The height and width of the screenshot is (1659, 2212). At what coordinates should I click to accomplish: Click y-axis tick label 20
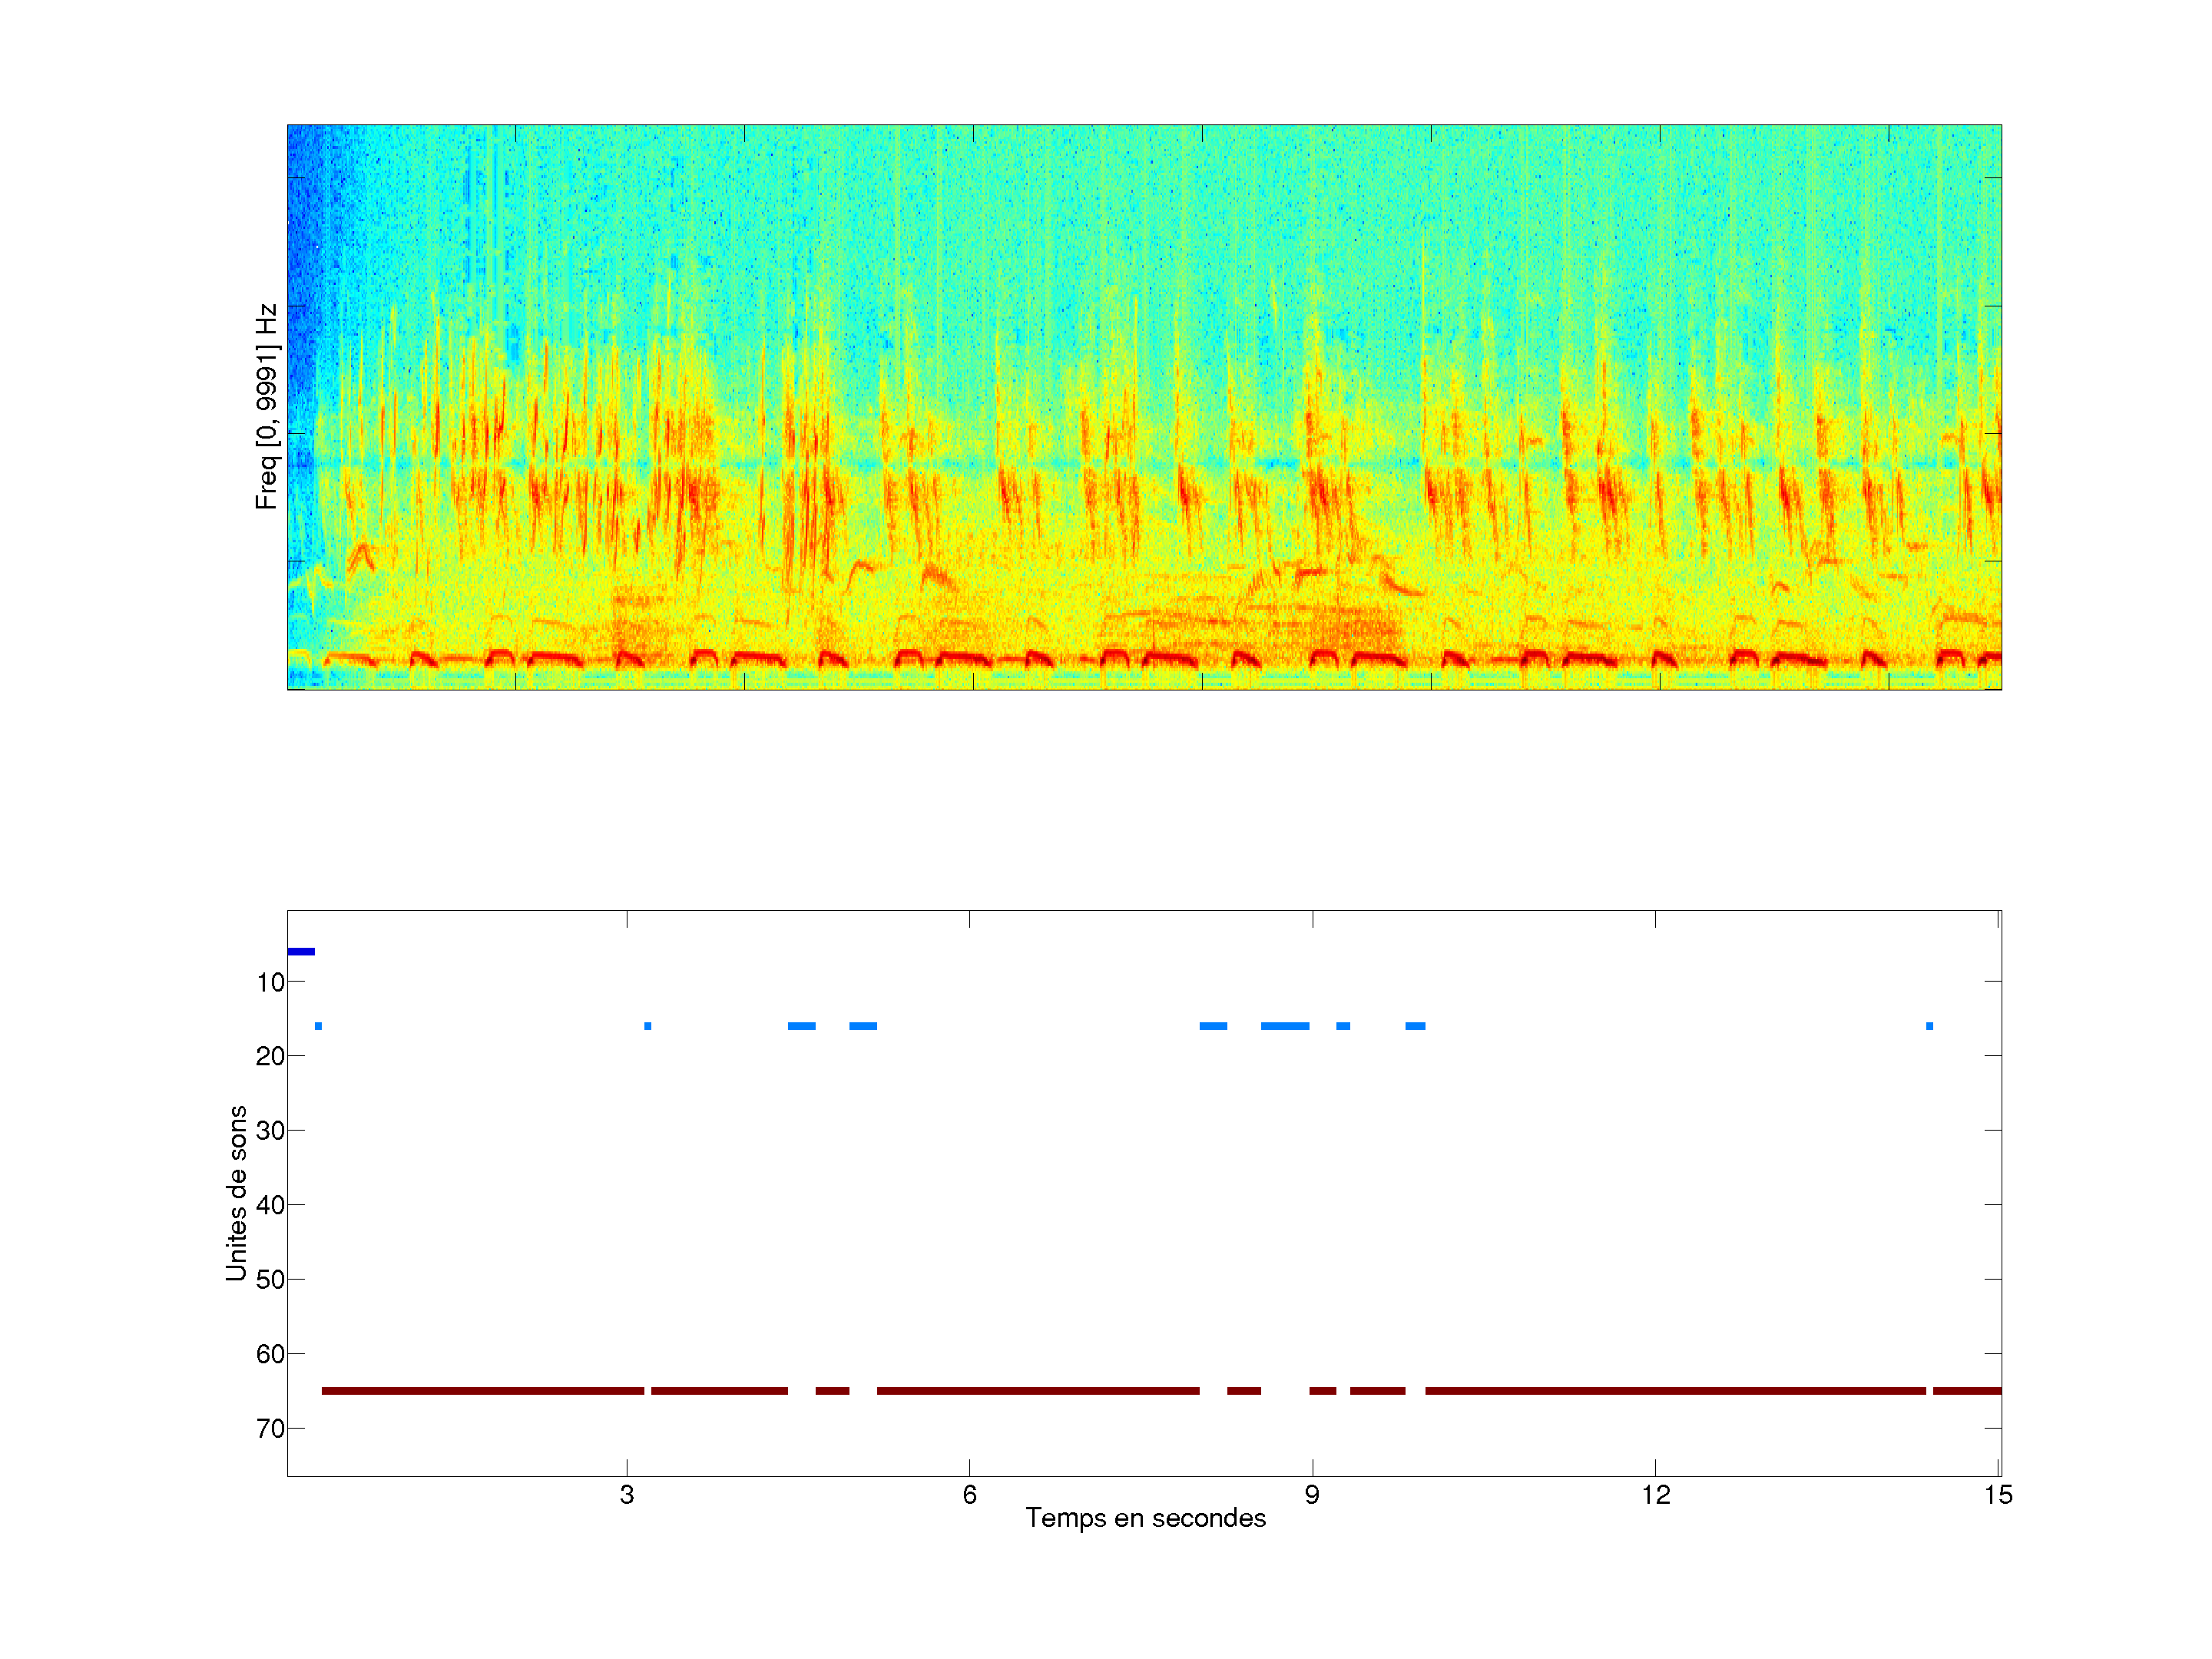tap(270, 1056)
